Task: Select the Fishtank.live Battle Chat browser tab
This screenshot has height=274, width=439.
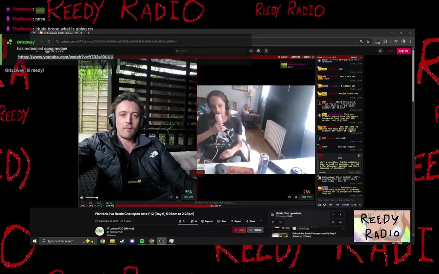Action: point(61,33)
